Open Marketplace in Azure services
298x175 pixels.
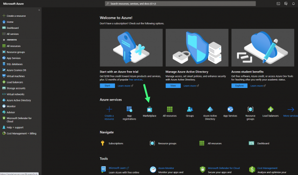click(149, 112)
